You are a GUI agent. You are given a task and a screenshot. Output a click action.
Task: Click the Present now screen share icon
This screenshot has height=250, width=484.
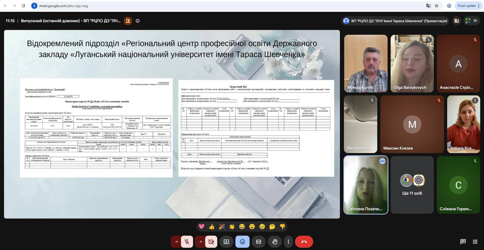point(226,241)
